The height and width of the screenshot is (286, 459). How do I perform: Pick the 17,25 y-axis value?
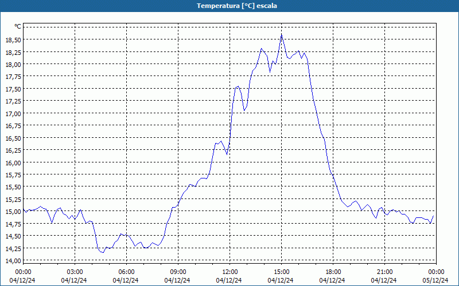13,101
